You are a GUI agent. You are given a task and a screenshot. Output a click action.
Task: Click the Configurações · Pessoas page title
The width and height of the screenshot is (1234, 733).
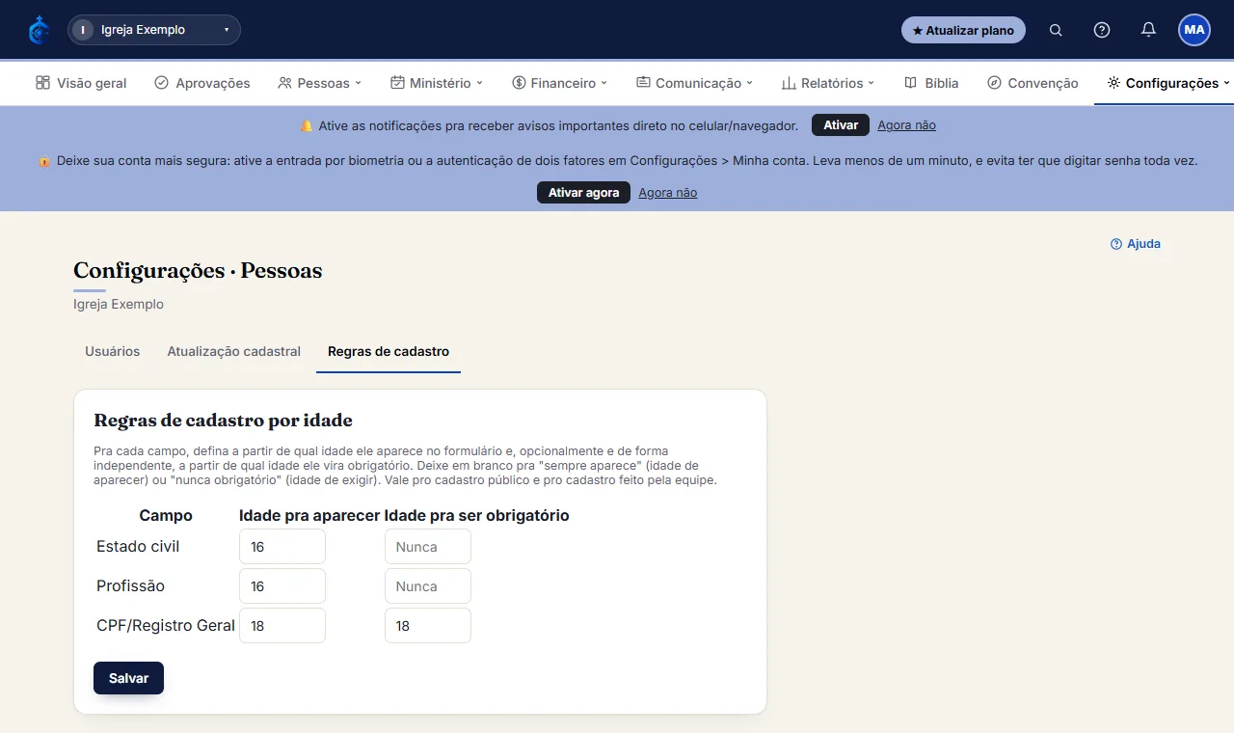pyautogui.click(x=198, y=271)
